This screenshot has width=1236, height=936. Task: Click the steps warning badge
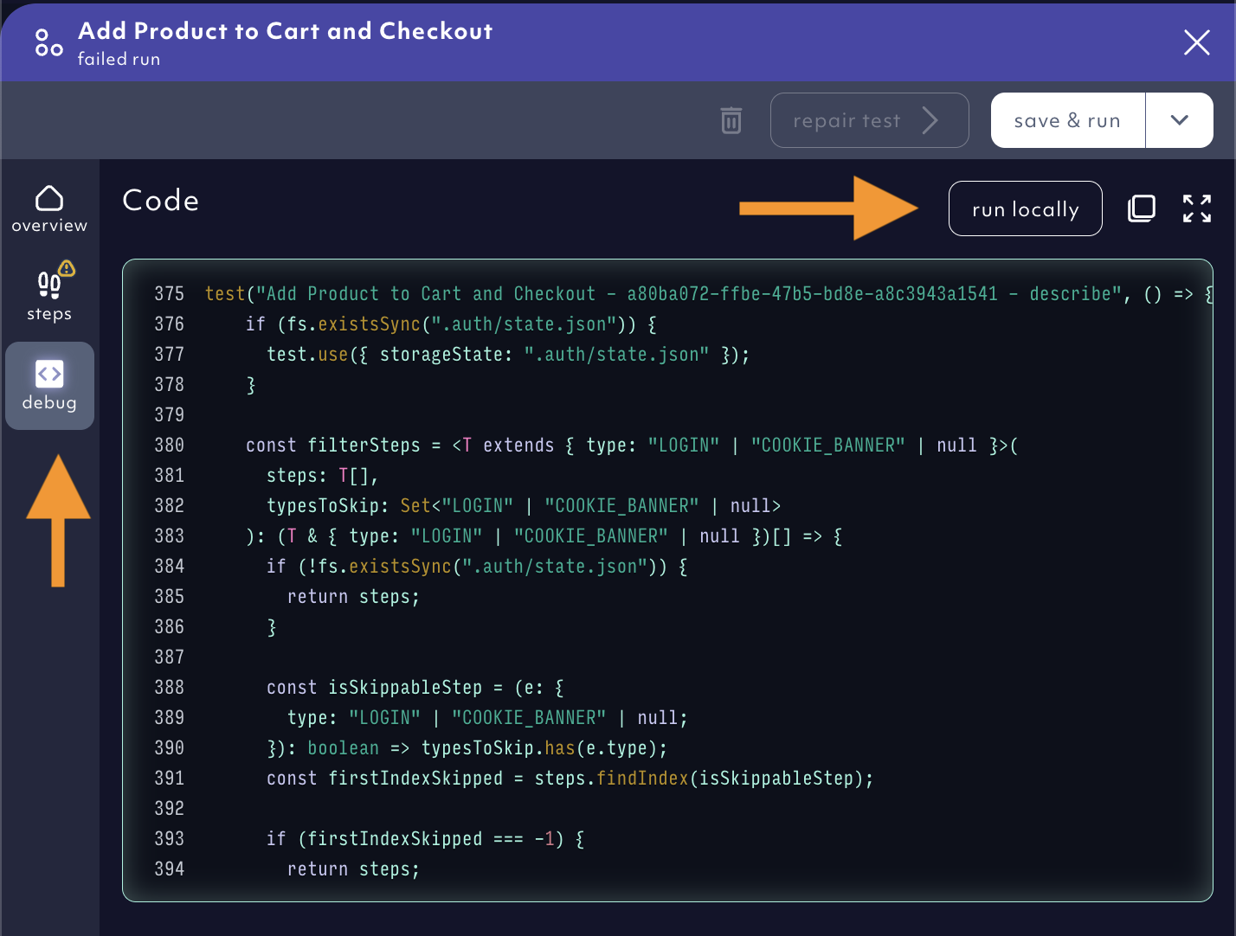(67, 268)
